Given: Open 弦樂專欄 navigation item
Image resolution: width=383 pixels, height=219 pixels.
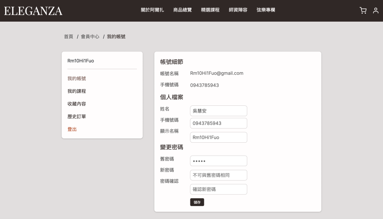Looking at the screenshot, I should [266, 10].
